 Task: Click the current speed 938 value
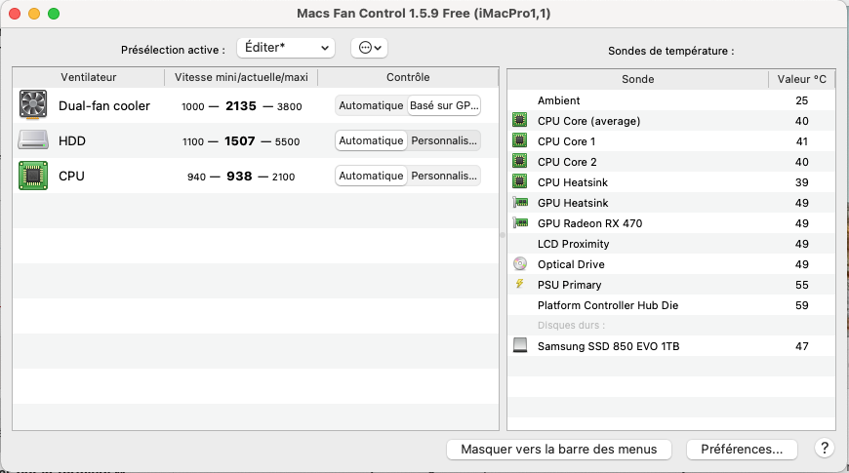tap(239, 177)
